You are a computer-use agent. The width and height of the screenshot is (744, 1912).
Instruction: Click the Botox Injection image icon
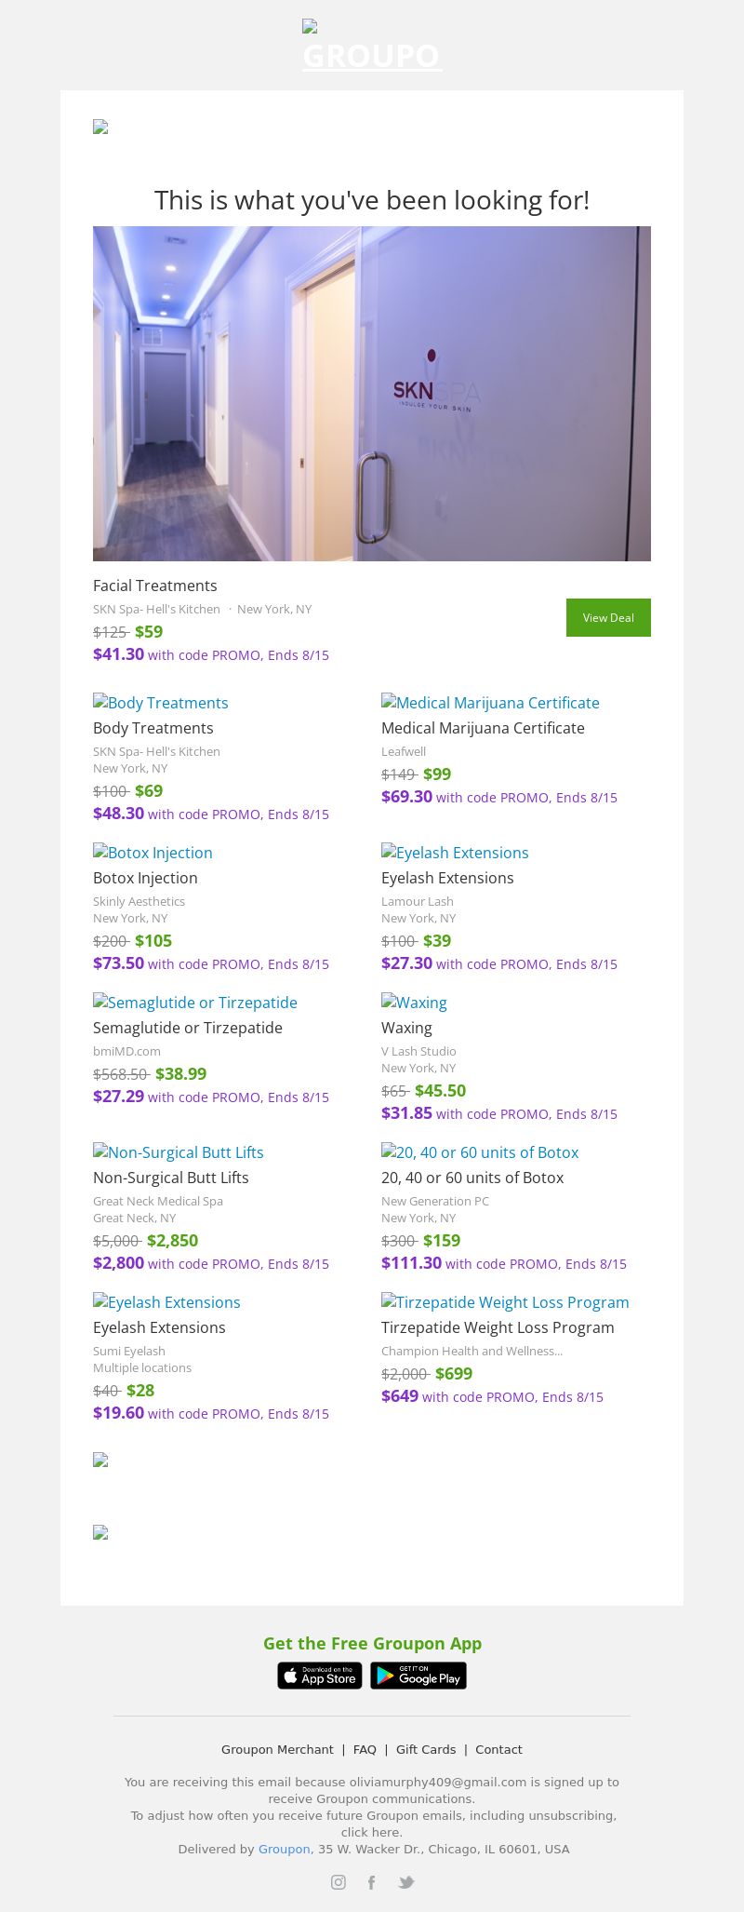(x=153, y=853)
